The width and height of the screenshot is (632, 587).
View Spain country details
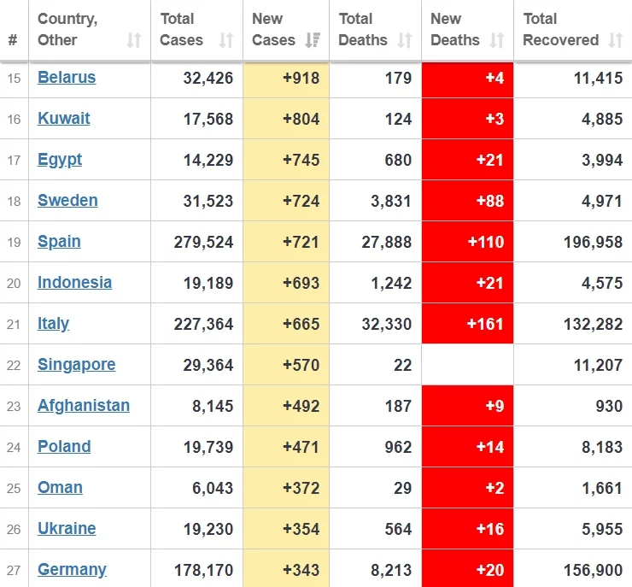pyautogui.click(x=59, y=242)
